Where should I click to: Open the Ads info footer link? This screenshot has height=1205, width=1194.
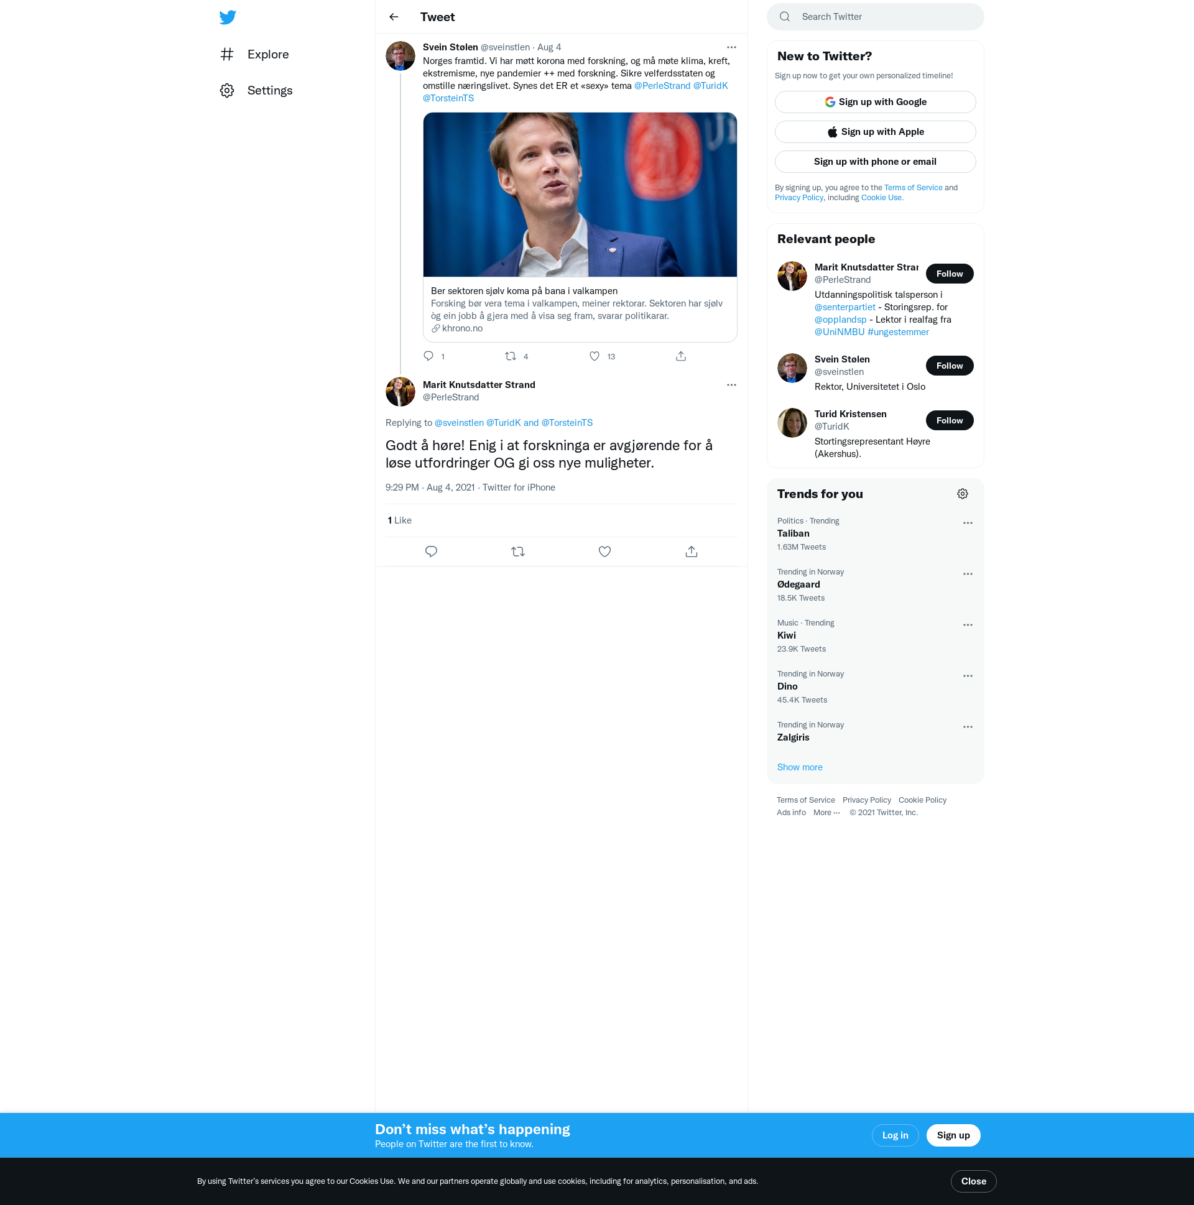[x=791, y=813]
